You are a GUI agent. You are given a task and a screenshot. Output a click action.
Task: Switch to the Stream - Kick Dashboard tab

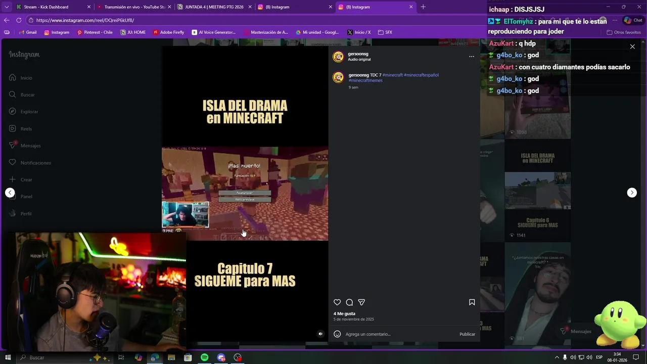(x=53, y=7)
